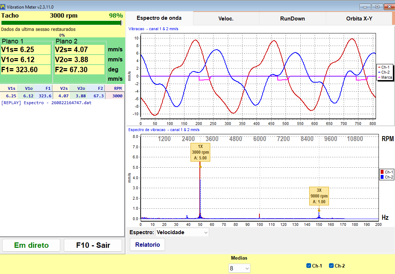Click the Vibration Meter app icon in title bar
395x274 pixels.
(3, 7)
